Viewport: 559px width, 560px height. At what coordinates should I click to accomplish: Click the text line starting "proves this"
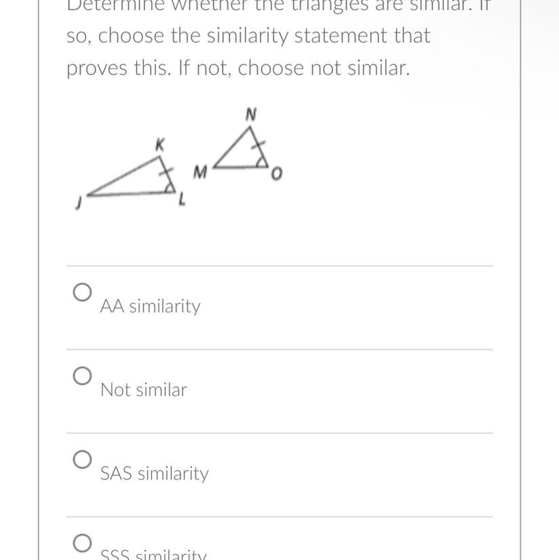tap(238, 68)
